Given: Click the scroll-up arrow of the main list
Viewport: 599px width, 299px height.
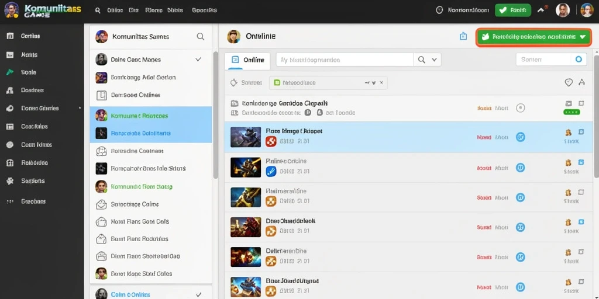Looking at the screenshot, I should coord(596,51).
